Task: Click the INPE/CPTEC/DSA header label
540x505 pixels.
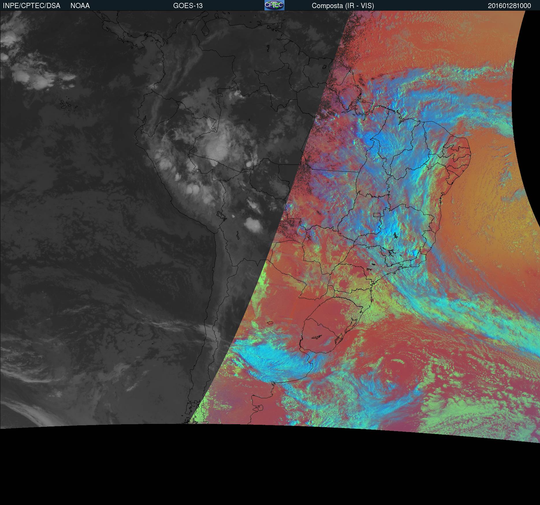Action: tap(31, 6)
